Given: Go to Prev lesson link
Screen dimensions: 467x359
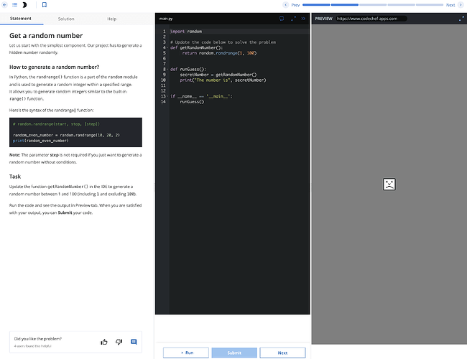Looking at the screenshot, I should 295,5.
